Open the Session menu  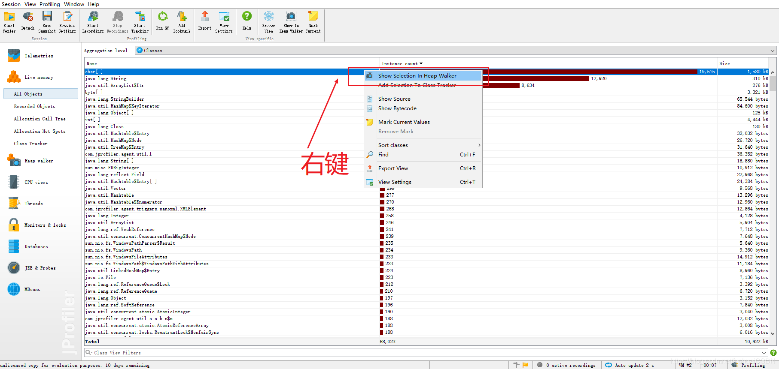coord(11,4)
